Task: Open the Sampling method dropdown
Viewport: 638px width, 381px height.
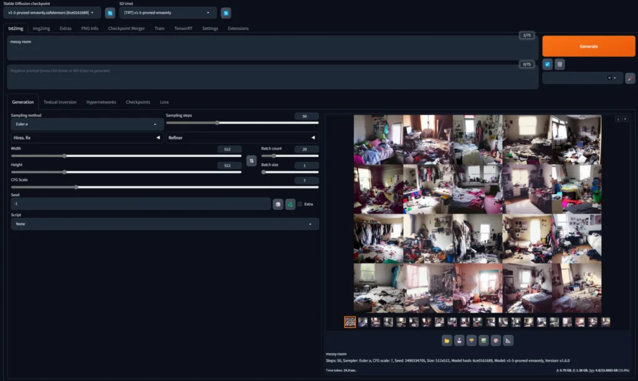Action: [x=87, y=125]
